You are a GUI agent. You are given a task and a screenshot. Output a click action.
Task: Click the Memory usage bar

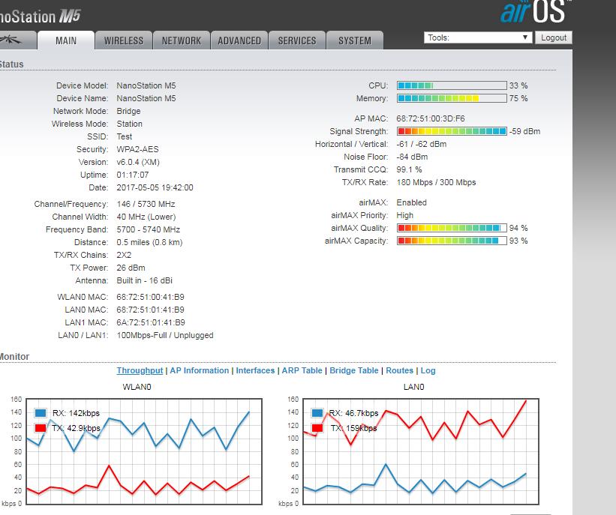click(x=452, y=98)
